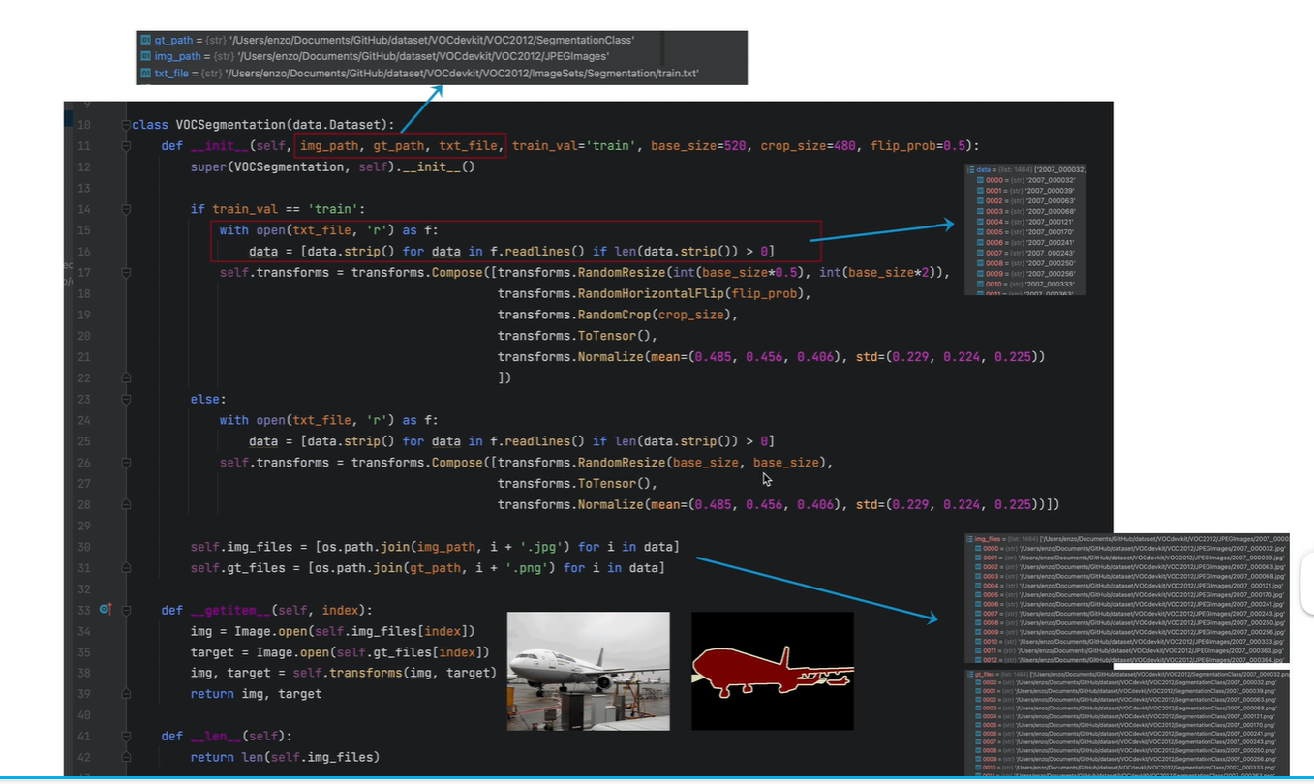Collapse the __getitem__ method at line 33
This screenshot has width=1314, height=784.
pos(126,610)
